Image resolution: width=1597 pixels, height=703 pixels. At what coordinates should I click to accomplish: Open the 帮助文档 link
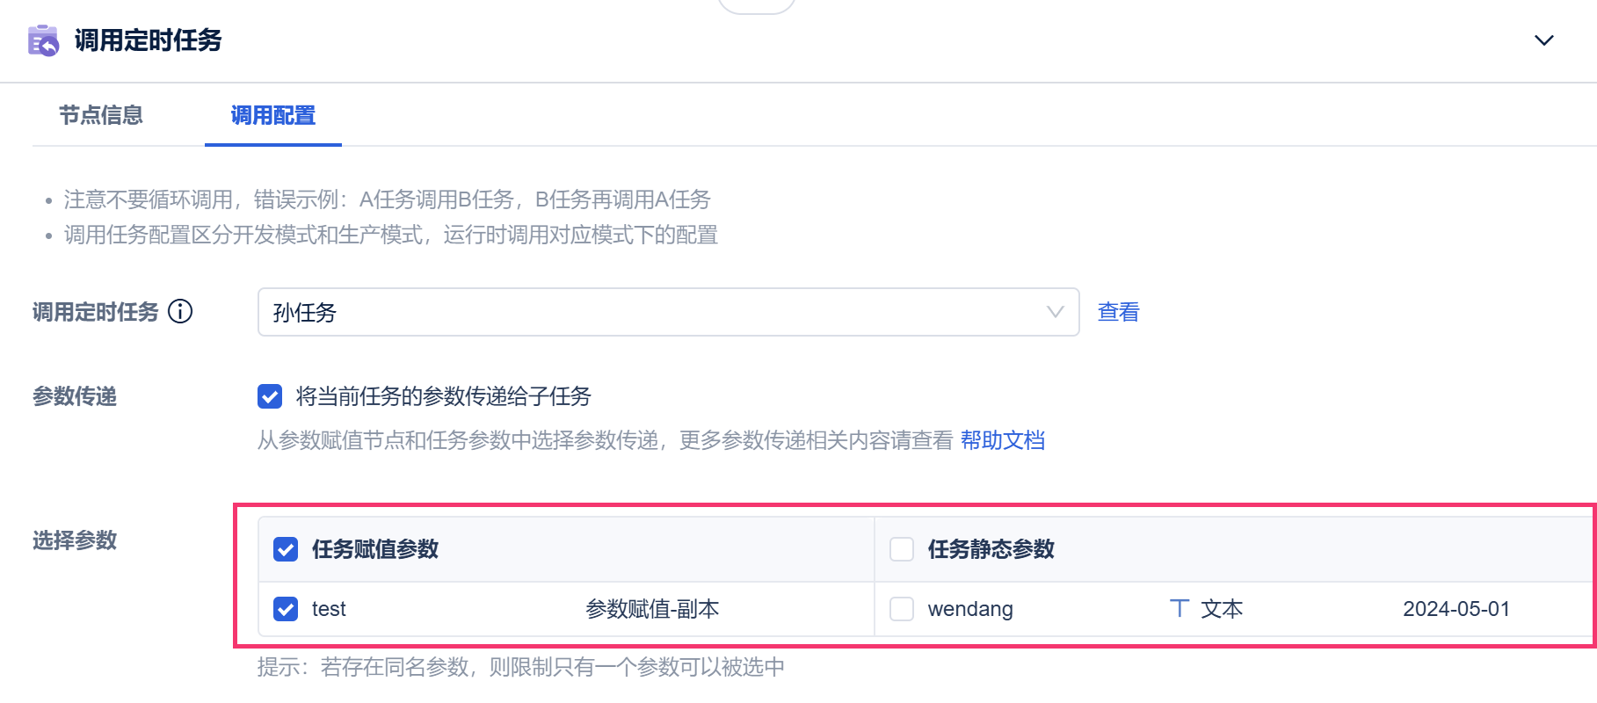[x=1002, y=440]
